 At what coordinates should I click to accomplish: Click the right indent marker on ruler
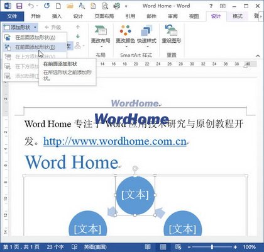tap(245, 66)
